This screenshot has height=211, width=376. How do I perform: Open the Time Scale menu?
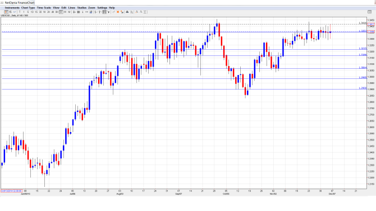44,8
